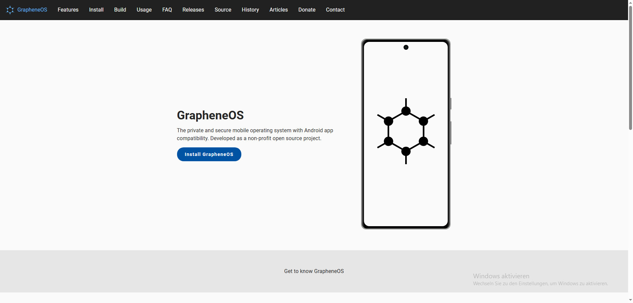This screenshot has height=303, width=633.
Task: Click the scrollbar down arrow
Action: pos(630,300)
